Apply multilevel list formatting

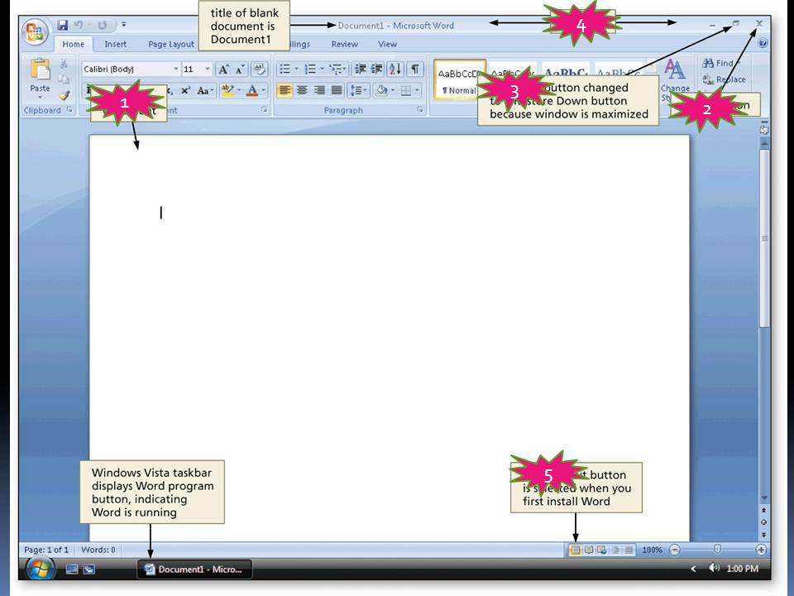tap(335, 69)
